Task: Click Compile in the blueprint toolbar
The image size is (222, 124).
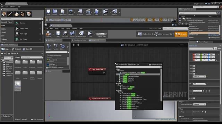Action: pos(48,34)
